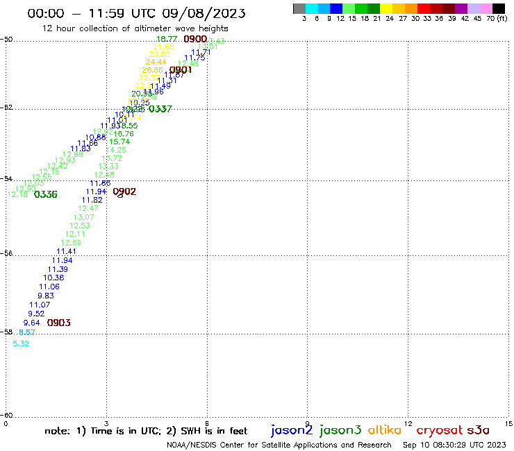Pick the yellow legend swatch
This screenshot has height=451, width=514.
(x=386, y=8)
